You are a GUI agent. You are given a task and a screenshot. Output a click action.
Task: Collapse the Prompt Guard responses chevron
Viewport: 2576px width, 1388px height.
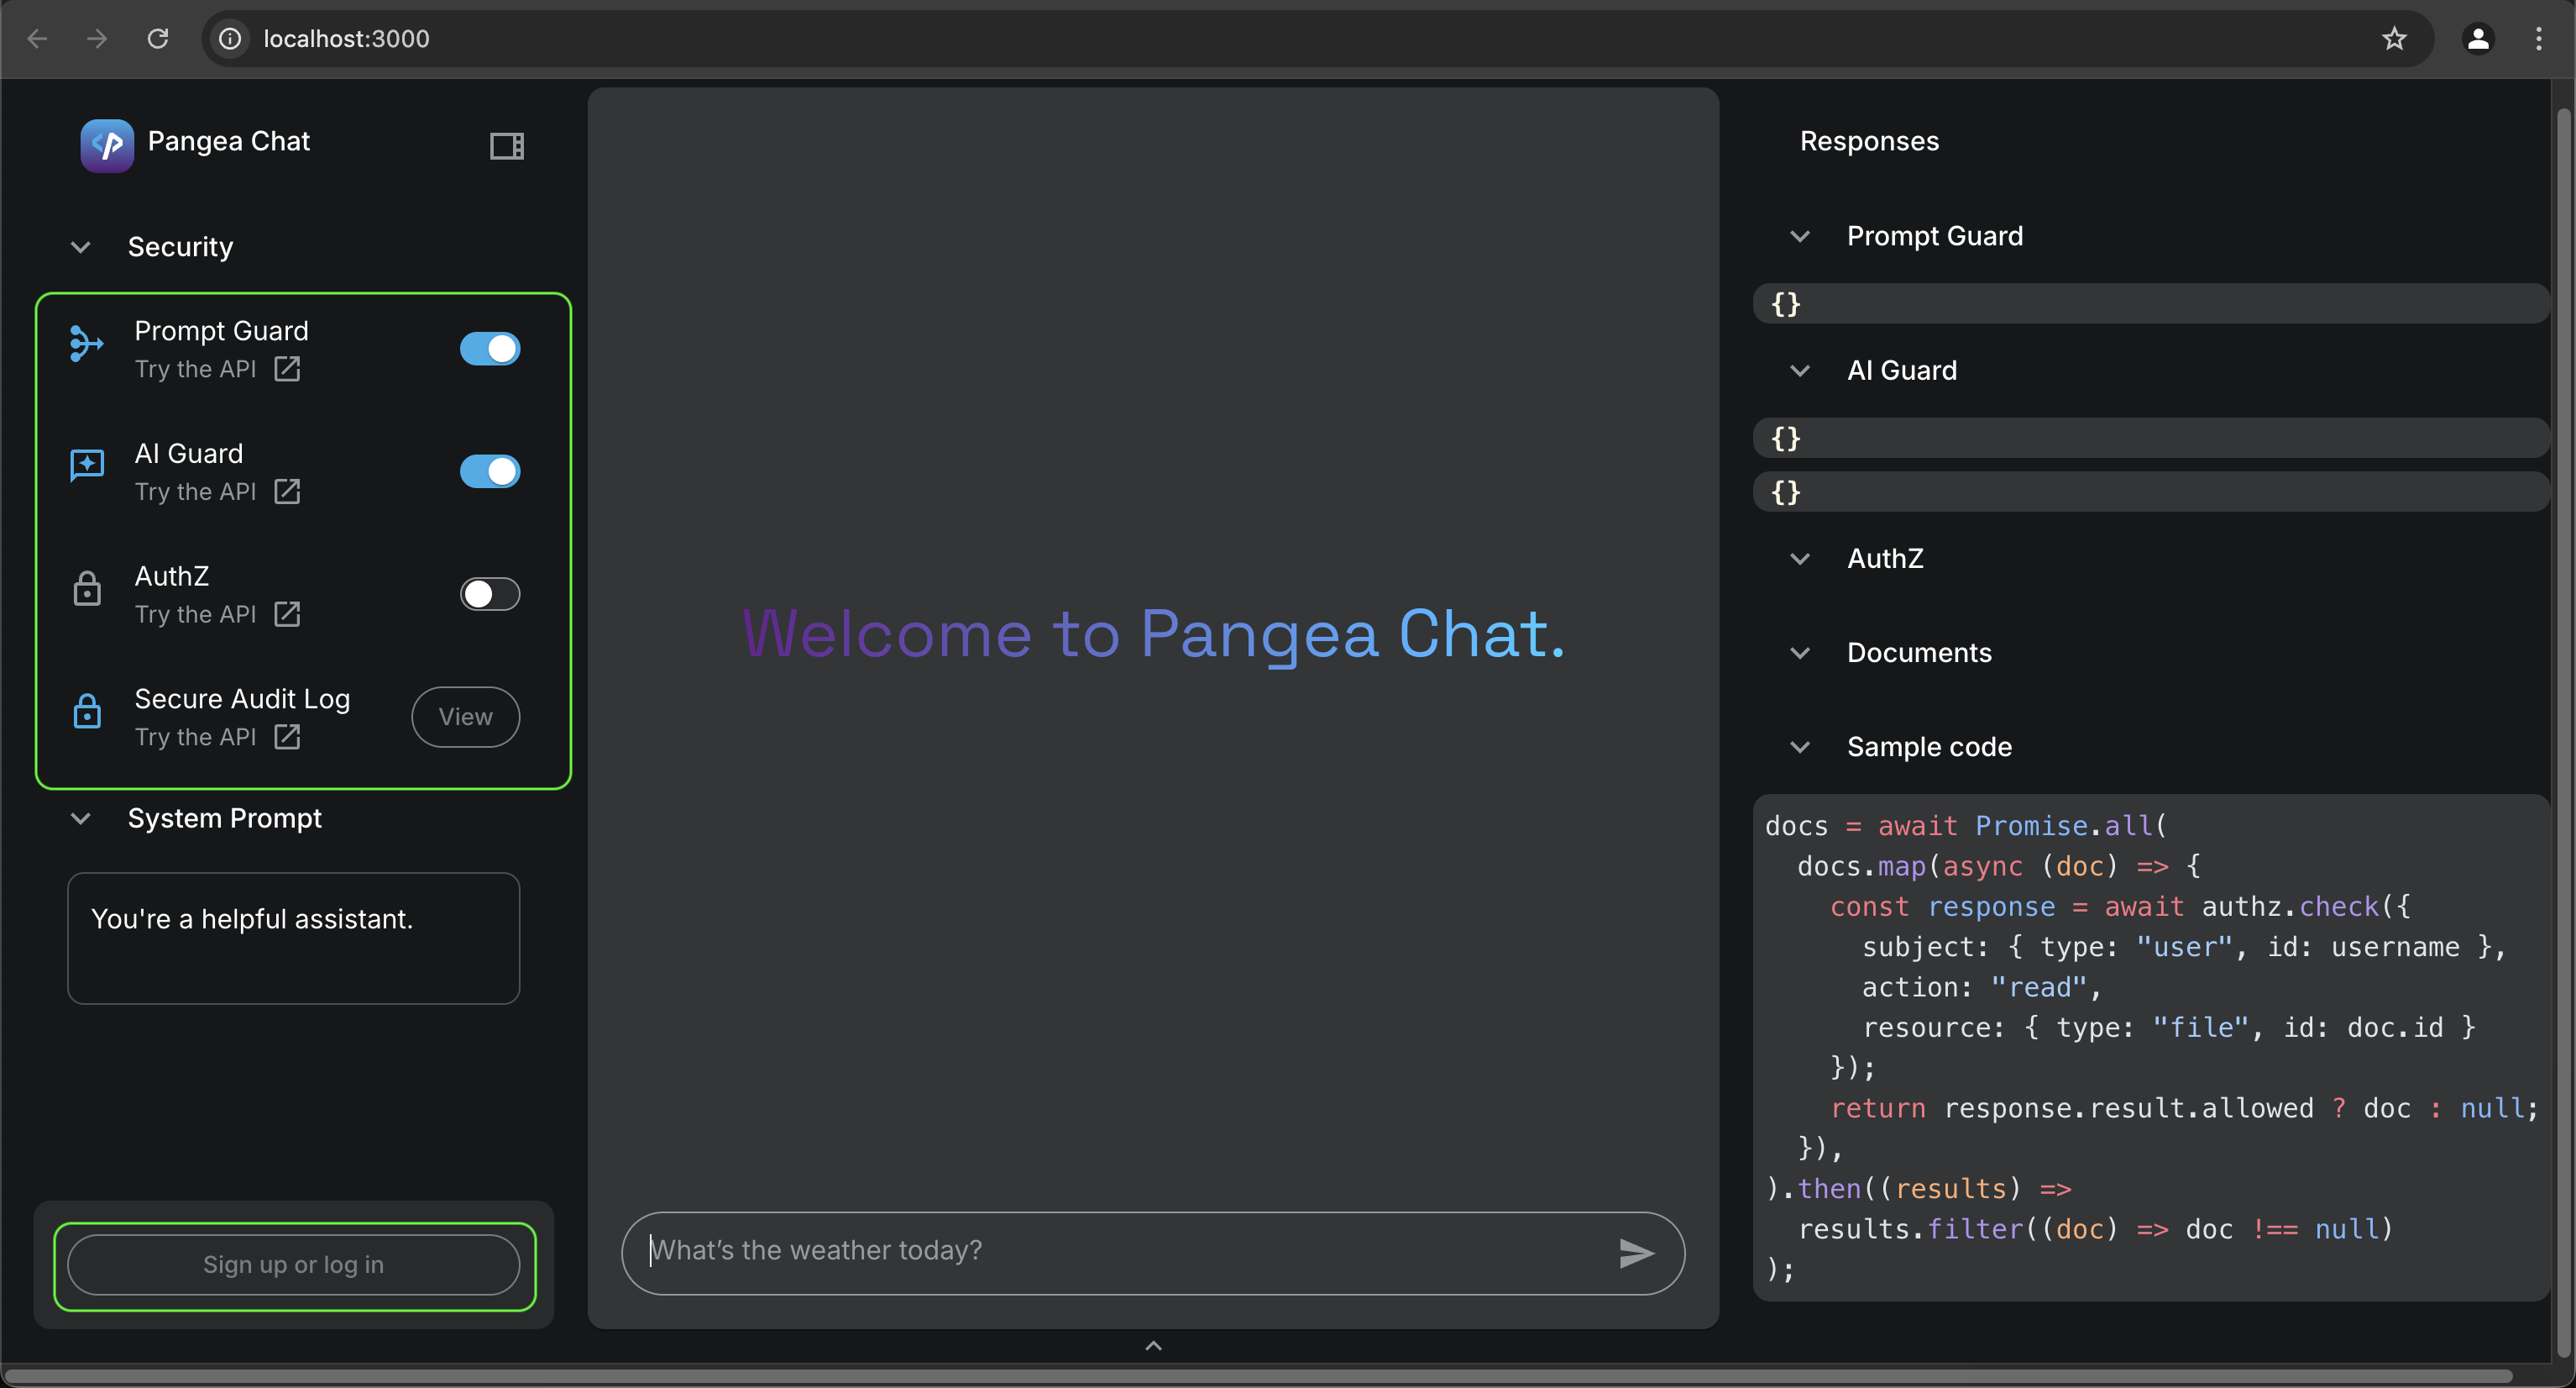(x=1800, y=237)
